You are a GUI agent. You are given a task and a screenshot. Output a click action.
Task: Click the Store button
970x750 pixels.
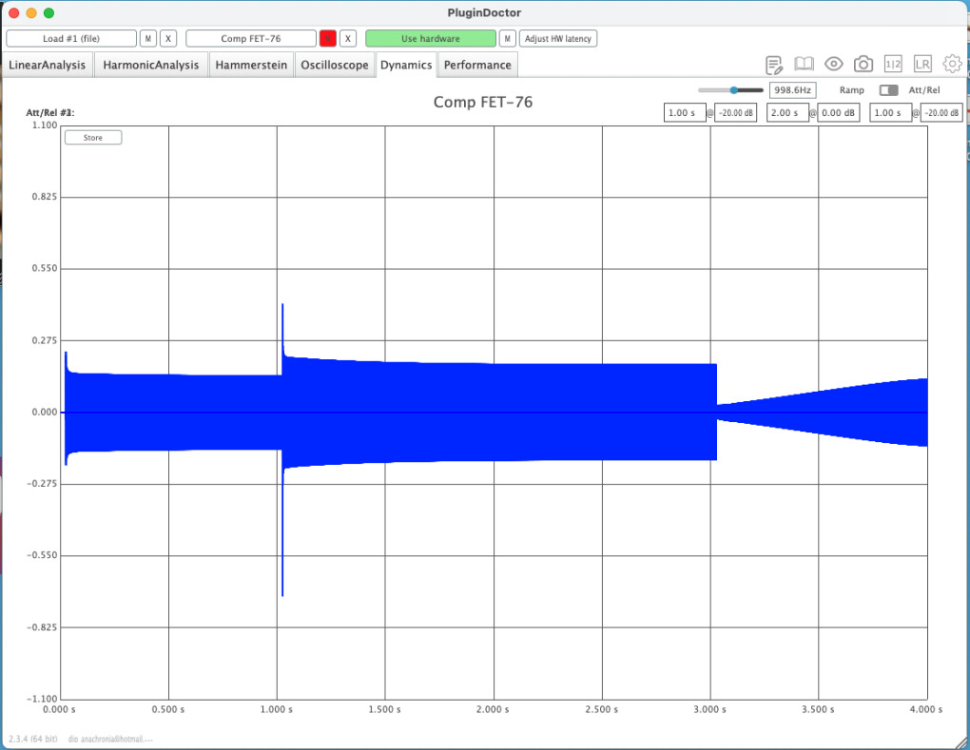[x=93, y=137]
